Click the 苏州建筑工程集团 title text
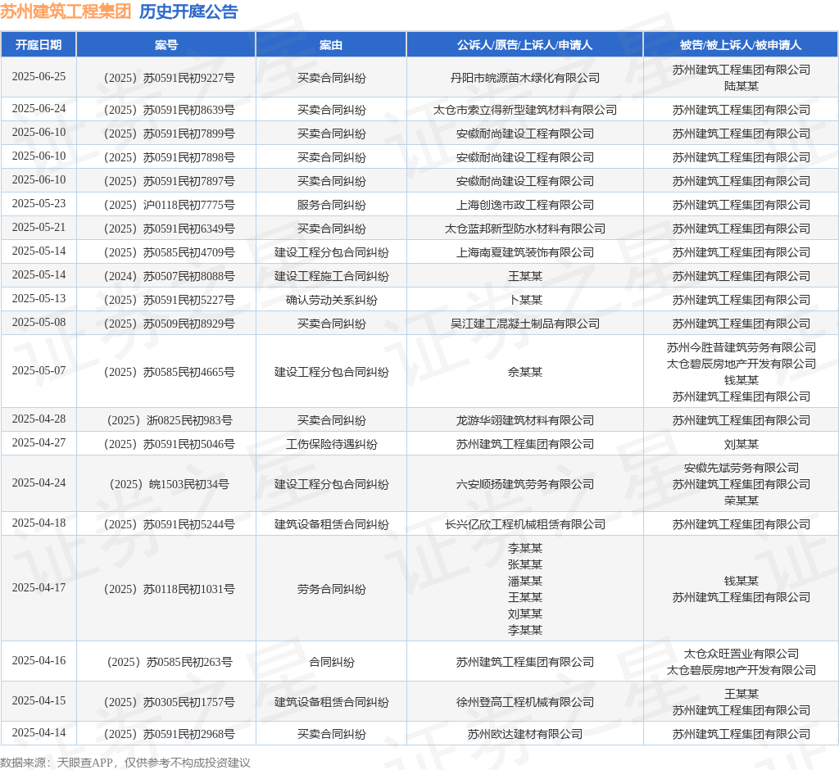Screen dimensions: 839x770 [66, 11]
